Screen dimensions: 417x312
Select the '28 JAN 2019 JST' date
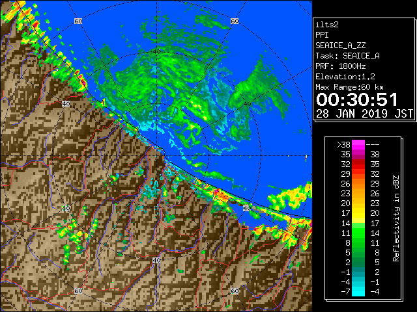(364, 114)
